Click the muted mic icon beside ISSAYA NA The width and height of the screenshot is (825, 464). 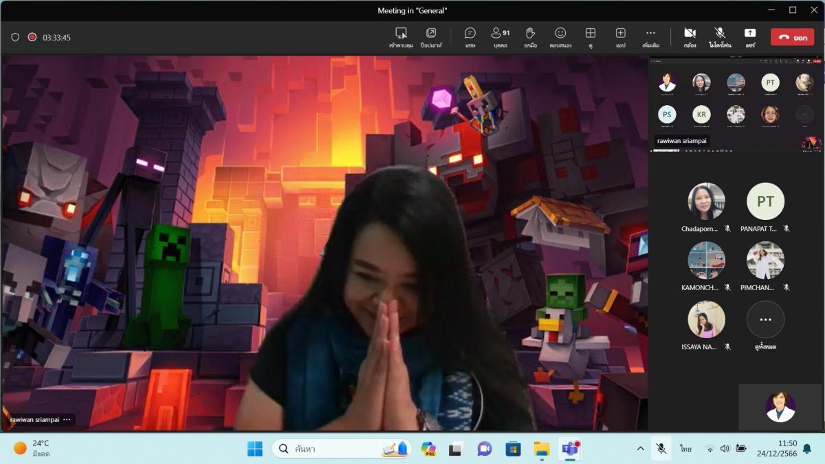tap(727, 347)
